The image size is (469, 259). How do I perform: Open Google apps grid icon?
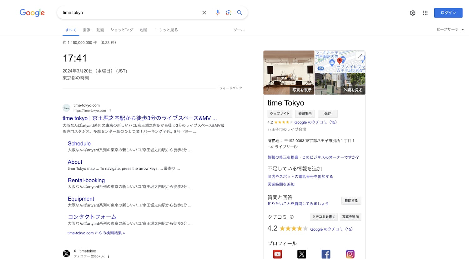(x=425, y=13)
